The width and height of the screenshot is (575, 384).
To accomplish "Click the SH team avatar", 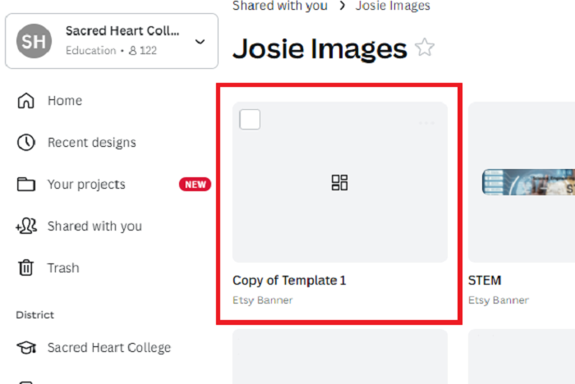I will click(34, 41).
